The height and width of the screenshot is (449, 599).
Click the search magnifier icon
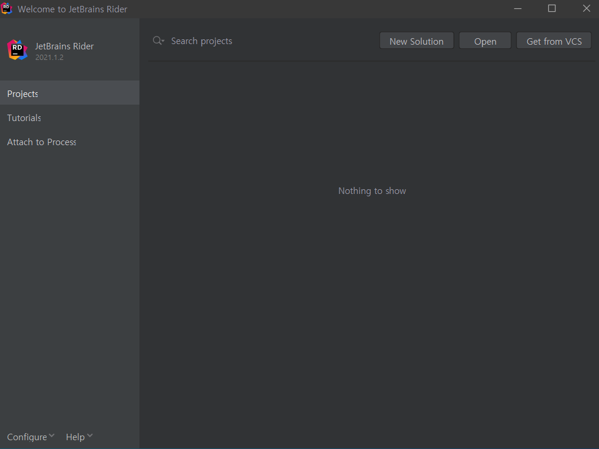coord(158,41)
